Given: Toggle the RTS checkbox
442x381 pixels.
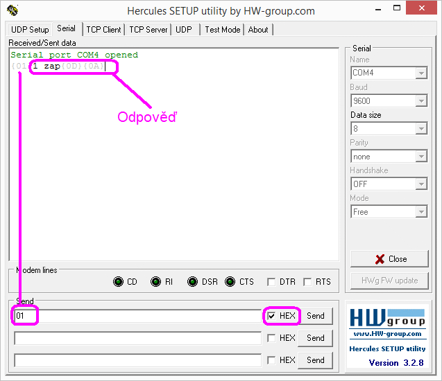Looking at the screenshot, I should [x=307, y=282].
